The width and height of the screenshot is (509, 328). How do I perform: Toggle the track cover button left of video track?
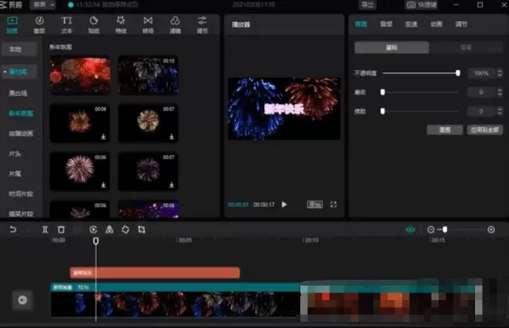coord(22,300)
